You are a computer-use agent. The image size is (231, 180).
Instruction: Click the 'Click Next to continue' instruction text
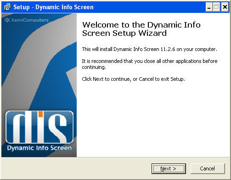click(x=133, y=79)
